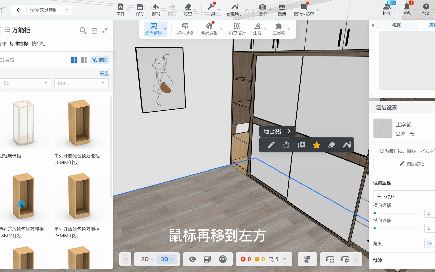Open the 工具 wrench icon
The image size is (435, 272).
click(211, 7)
